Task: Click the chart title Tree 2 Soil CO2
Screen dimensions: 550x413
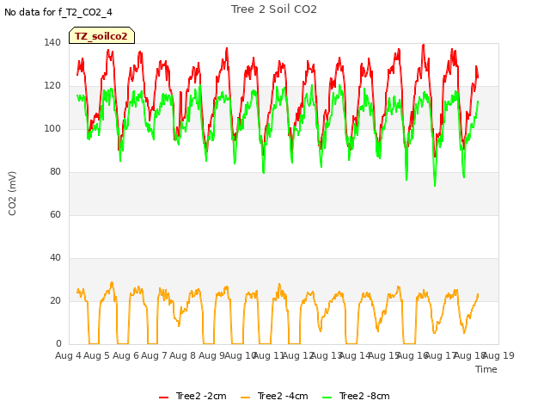Action: (x=274, y=9)
